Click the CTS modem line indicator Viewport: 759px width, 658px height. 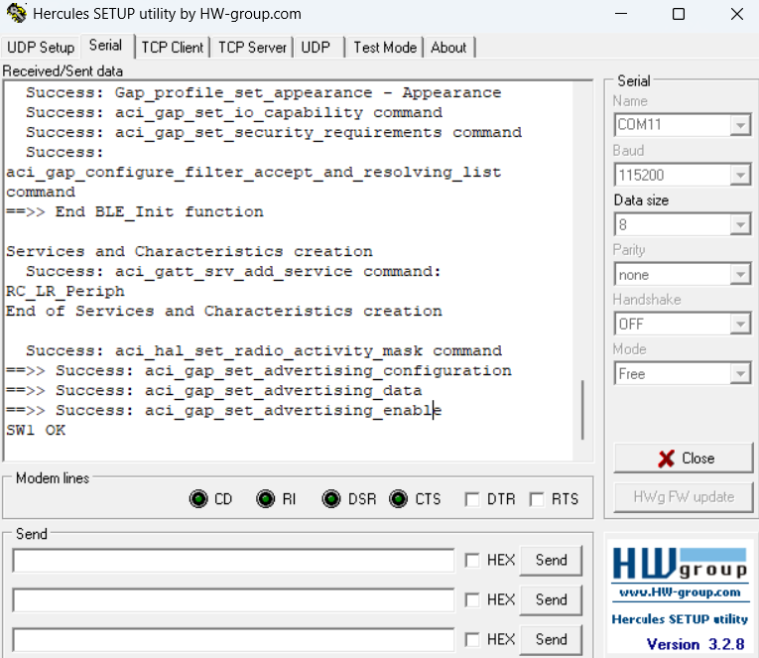point(398,498)
